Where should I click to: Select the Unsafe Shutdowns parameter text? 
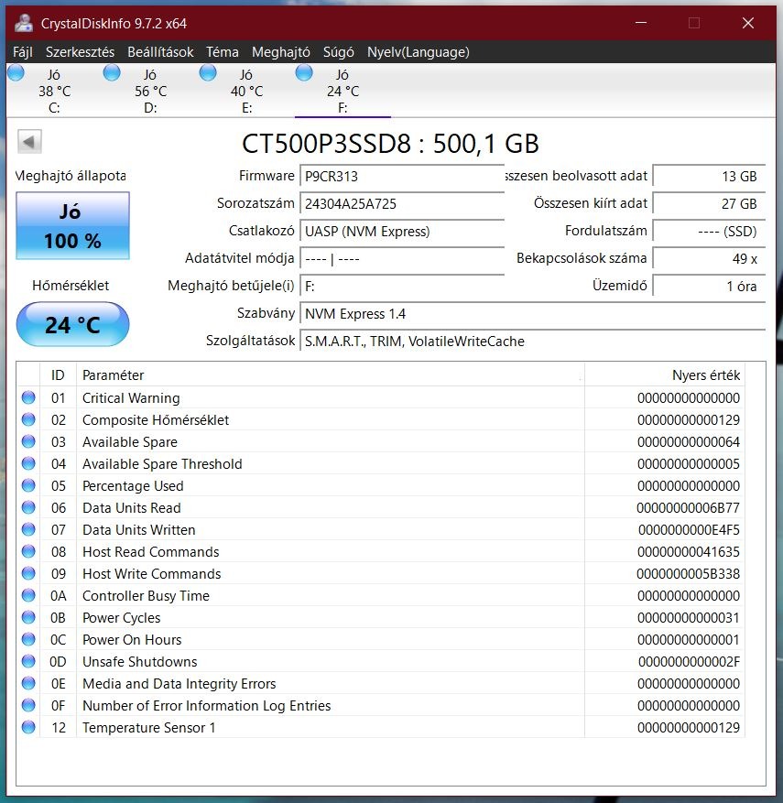point(140,662)
